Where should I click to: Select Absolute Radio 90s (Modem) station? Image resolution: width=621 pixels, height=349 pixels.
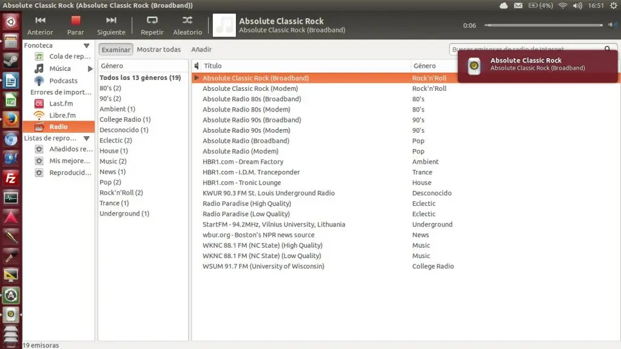tap(246, 130)
